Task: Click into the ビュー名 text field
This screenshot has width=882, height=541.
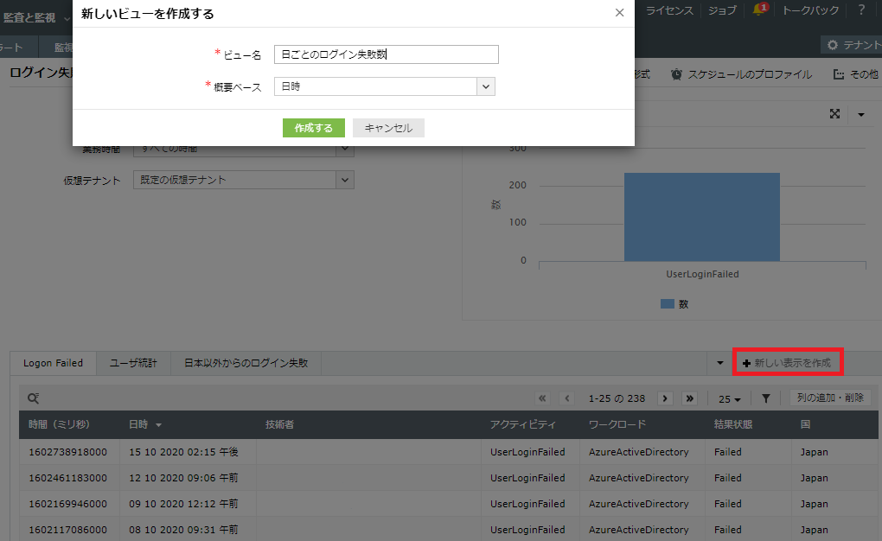Action: click(x=386, y=54)
